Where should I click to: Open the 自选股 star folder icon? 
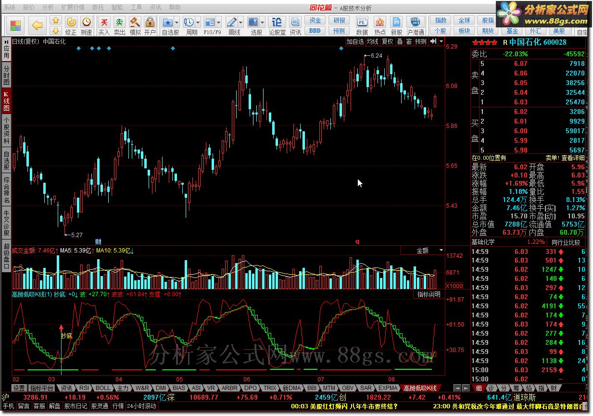(167, 22)
